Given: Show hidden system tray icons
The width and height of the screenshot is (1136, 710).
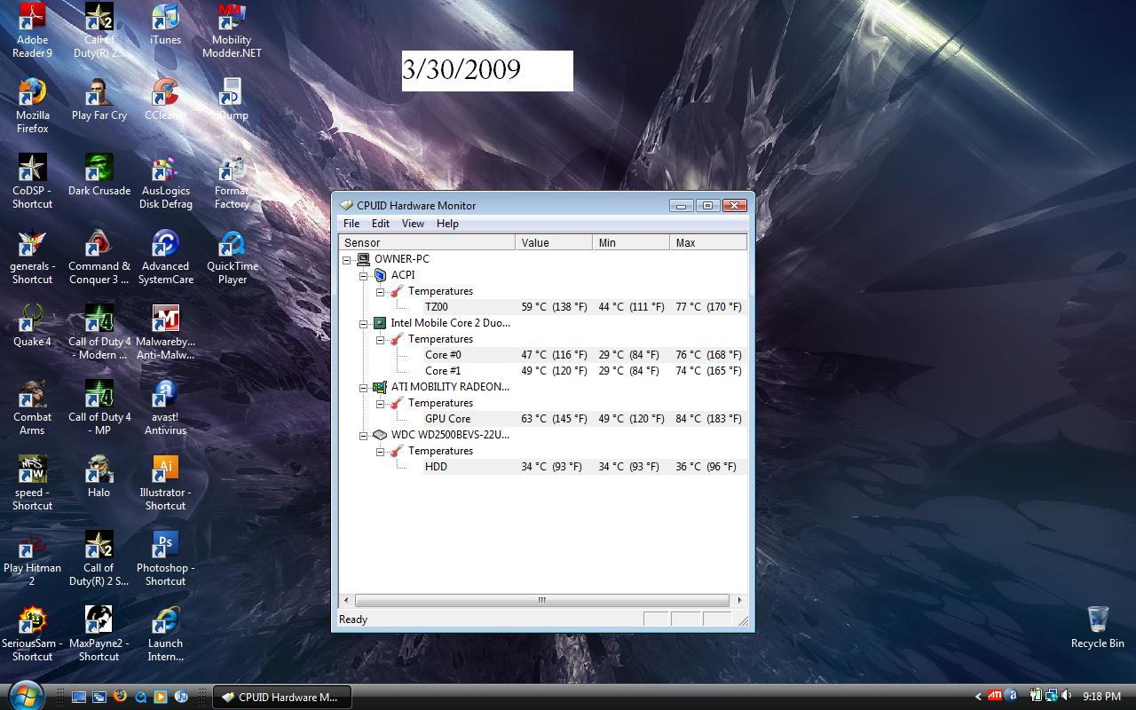Looking at the screenshot, I should pos(978,697).
